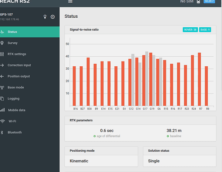Click the ROVER: 38 badge
The image size is (222, 172).
pos(190,29)
